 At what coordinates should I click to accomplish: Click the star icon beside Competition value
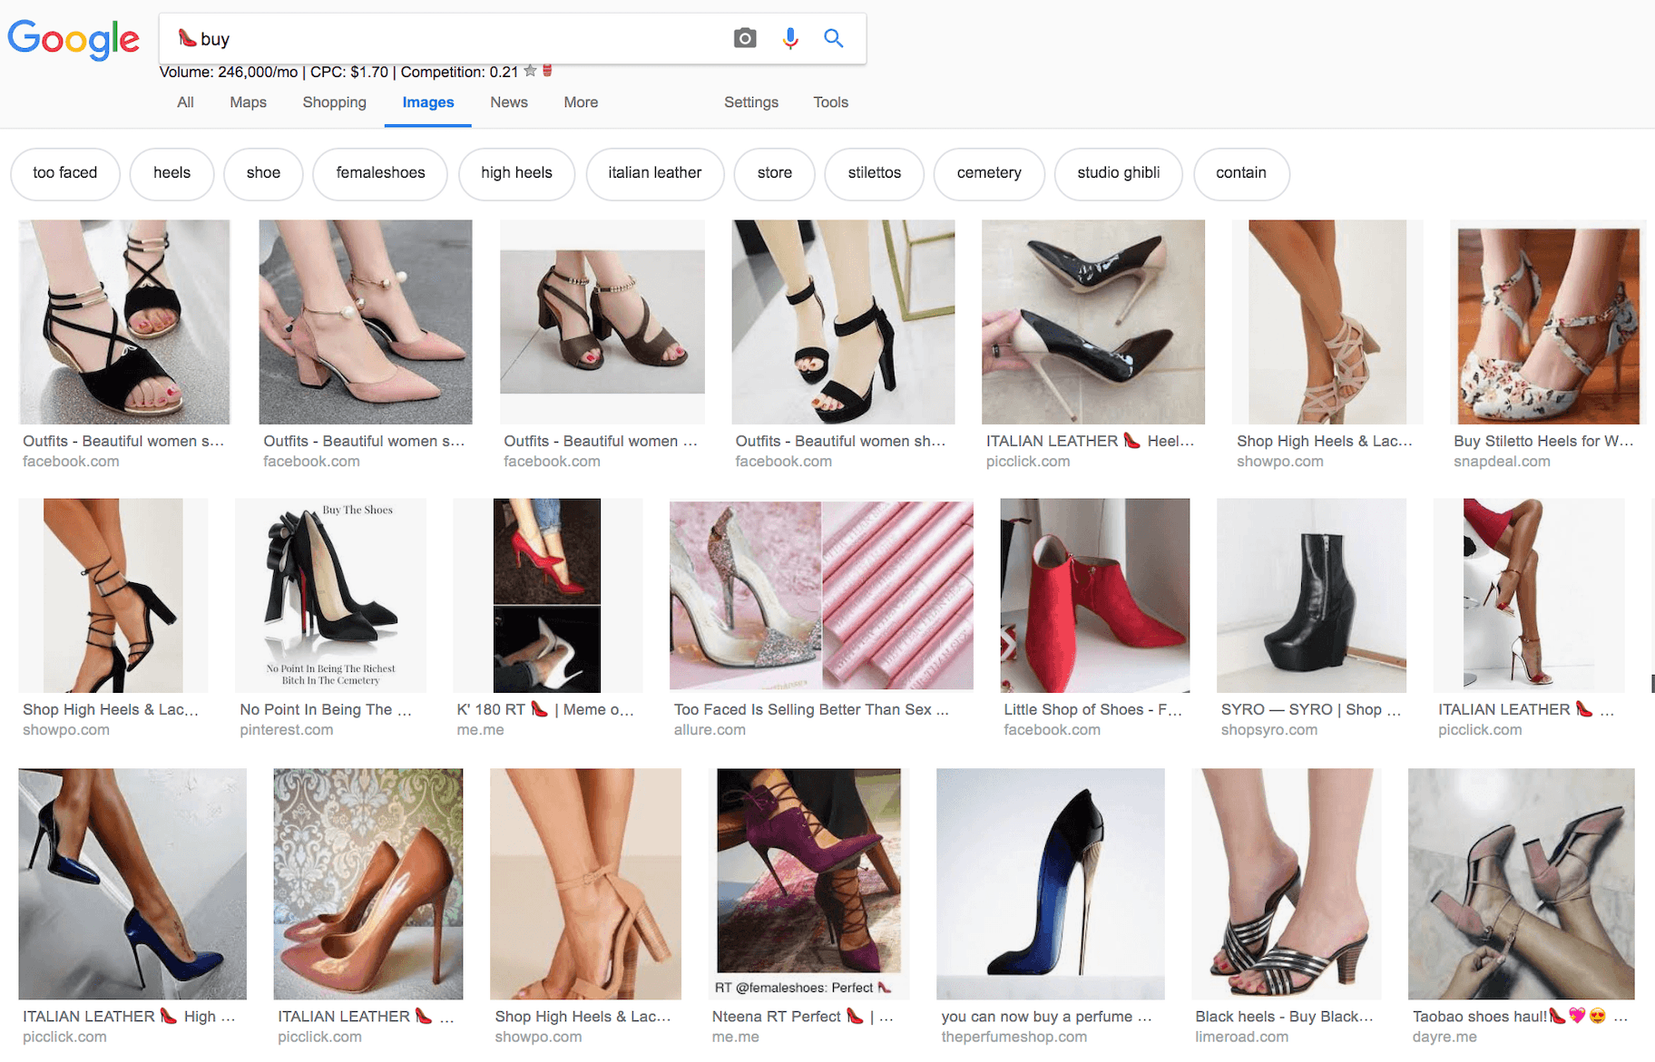(531, 72)
